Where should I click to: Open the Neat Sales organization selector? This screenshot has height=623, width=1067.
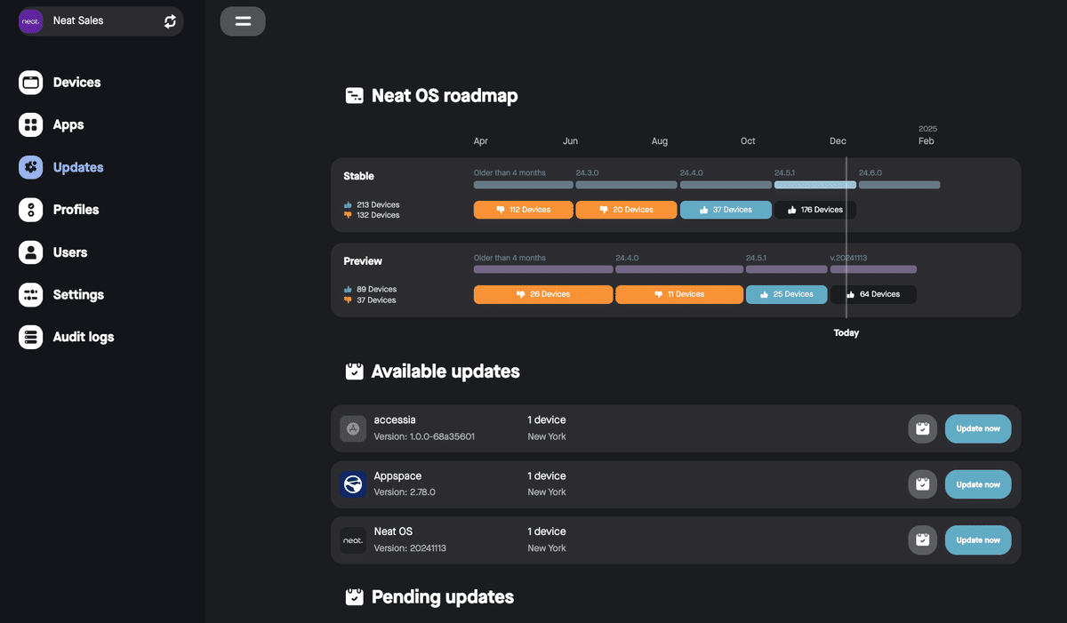tap(100, 21)
